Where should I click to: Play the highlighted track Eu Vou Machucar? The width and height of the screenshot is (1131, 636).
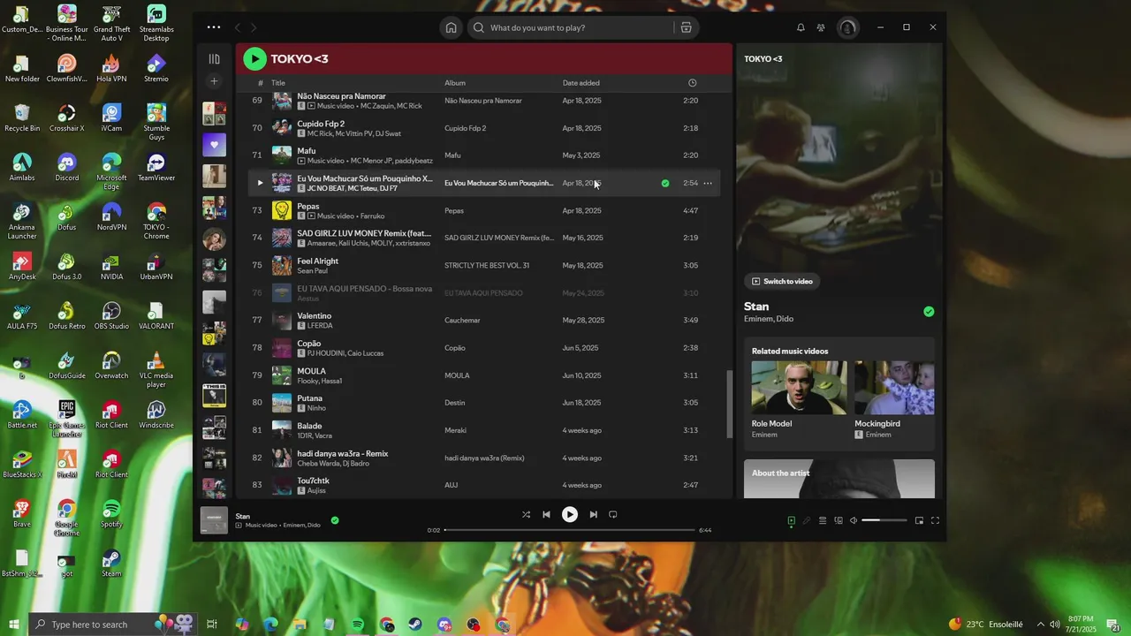pyautogui.click(x=260, y=183)
